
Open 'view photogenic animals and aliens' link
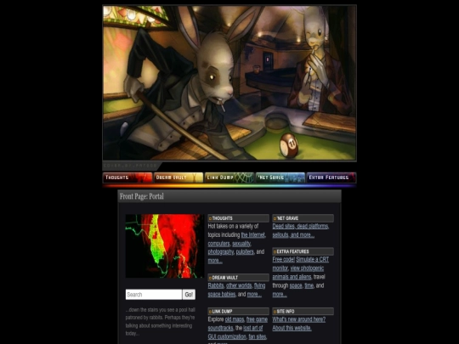click(292, 277)
